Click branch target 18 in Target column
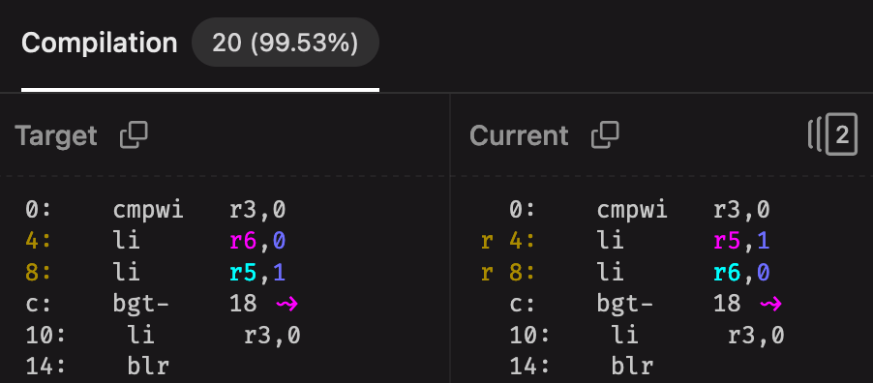The height and width of the screenshot is (383, 873). pos(243,304)
